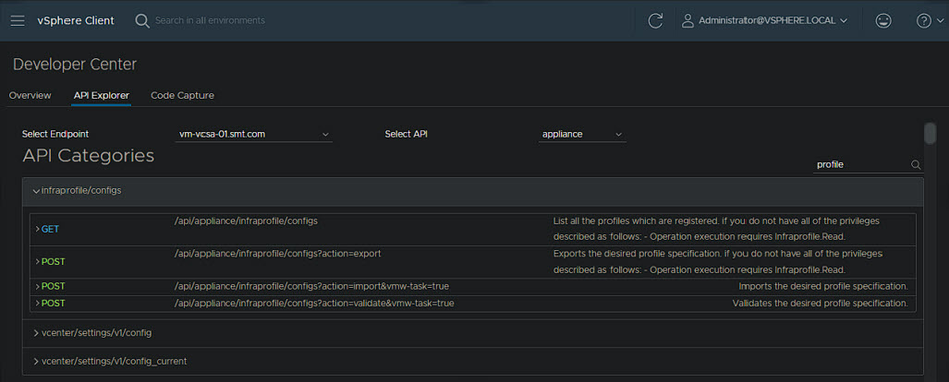This screenshot has width=949, height=382.
Task: Open the Select API appliance dropdown
Action: (581, 135)
